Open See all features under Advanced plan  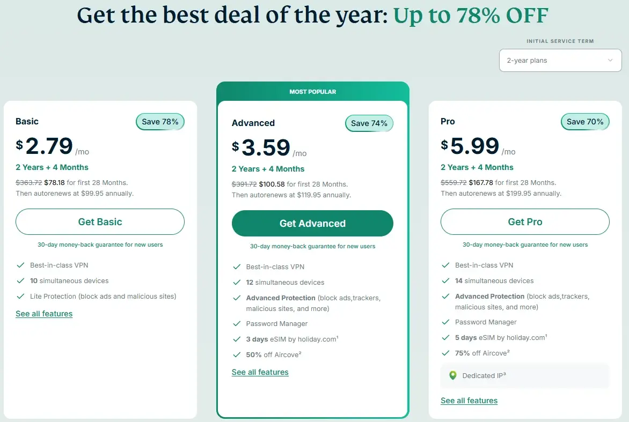coord(260,372)
